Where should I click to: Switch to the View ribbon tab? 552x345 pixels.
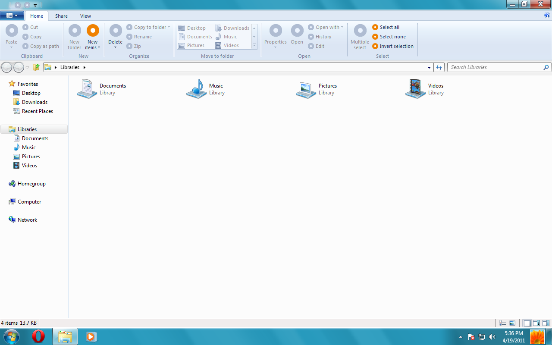(85, 16)
